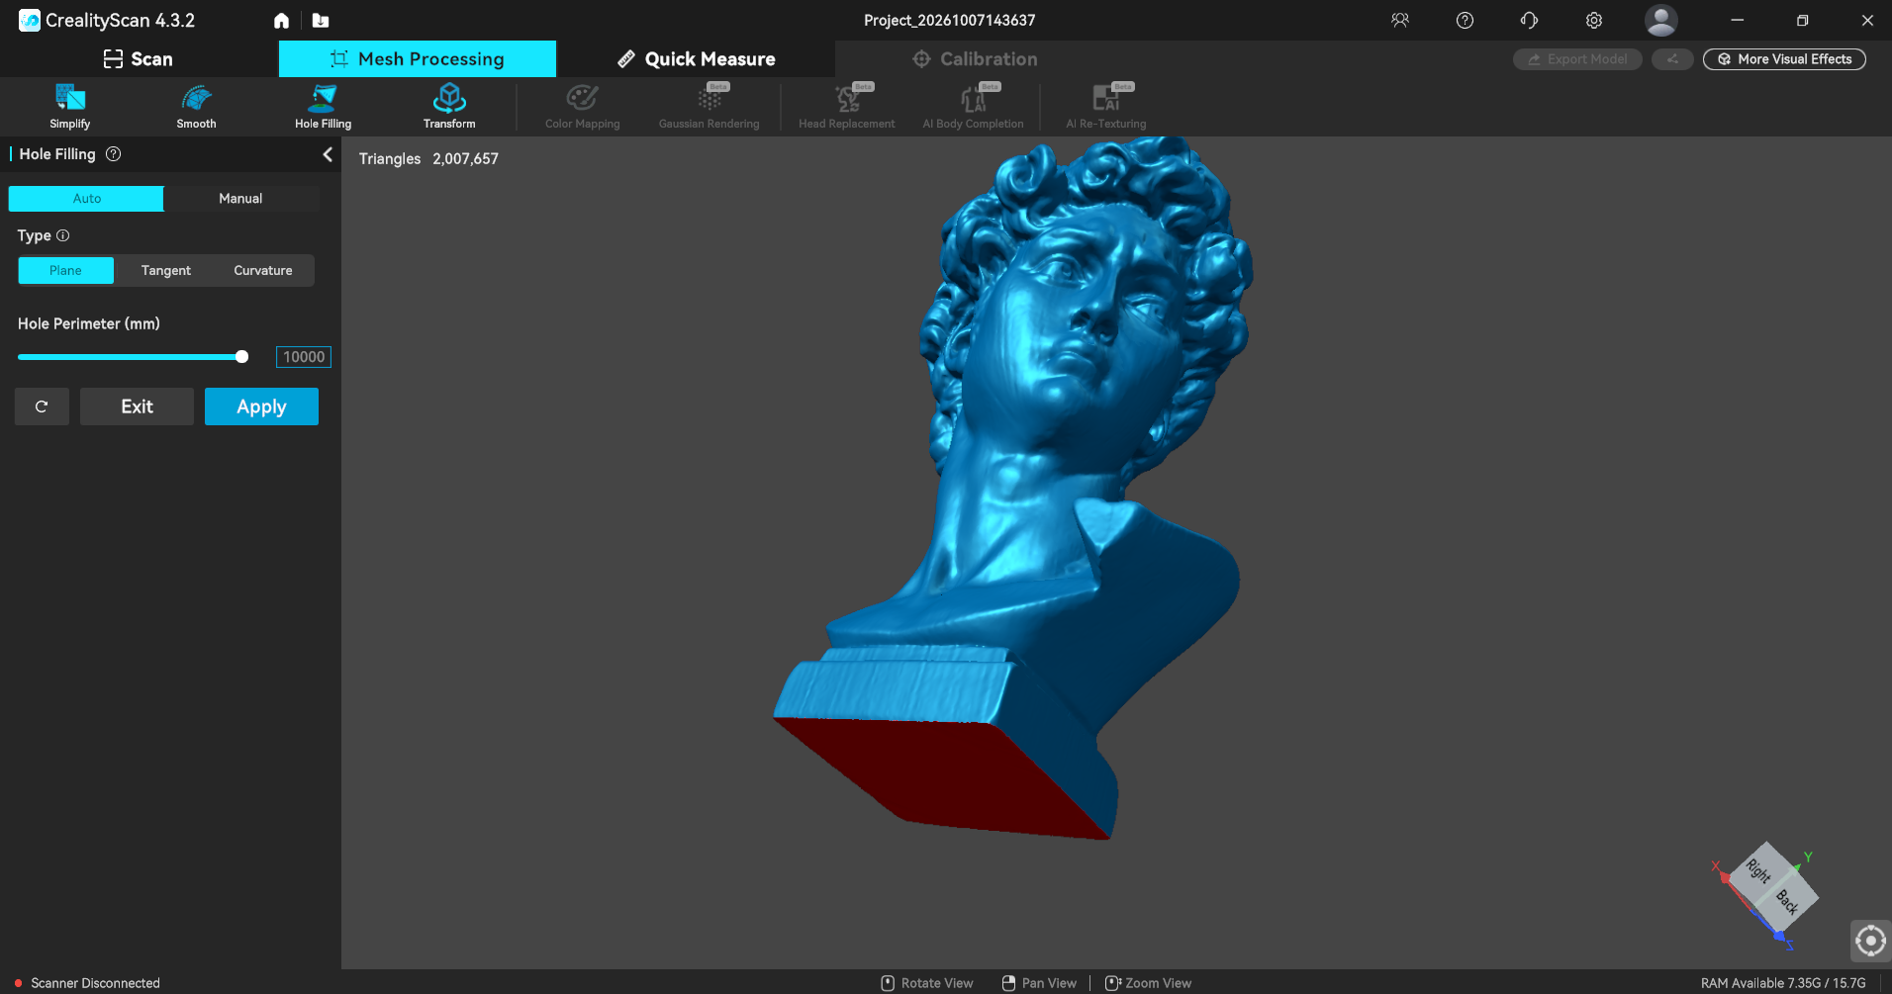Click the AI Re-Texturing icon
Image resolution: width=1892 pixels, height=994 pixels.
(1106, 98)
